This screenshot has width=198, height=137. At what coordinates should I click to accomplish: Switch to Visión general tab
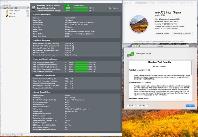point(141,3)
